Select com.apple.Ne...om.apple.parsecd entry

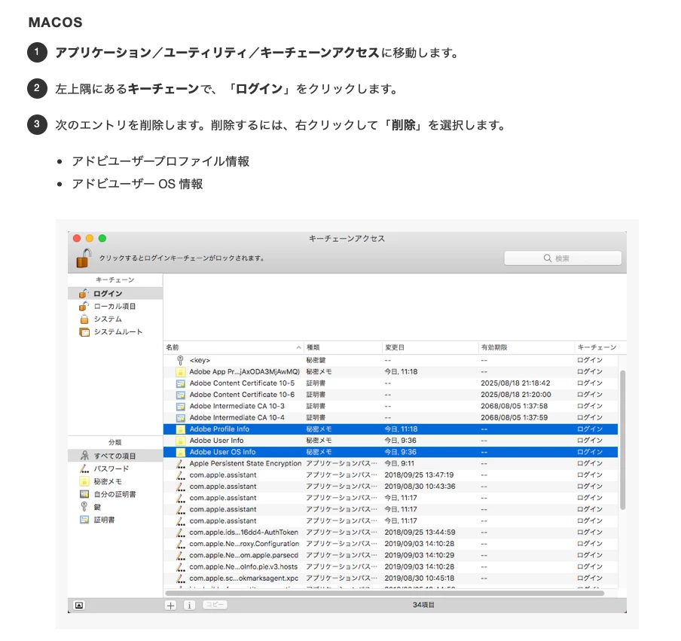click(x=390, y=555)
